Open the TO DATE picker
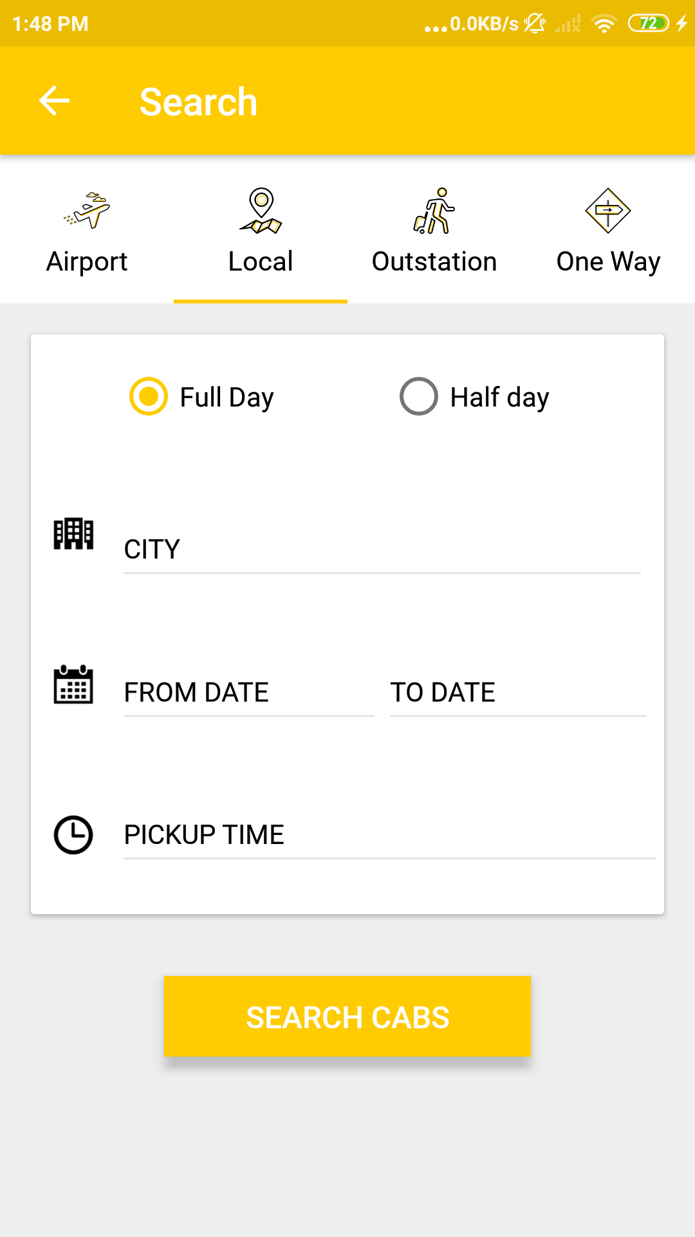 coord(517,693)
